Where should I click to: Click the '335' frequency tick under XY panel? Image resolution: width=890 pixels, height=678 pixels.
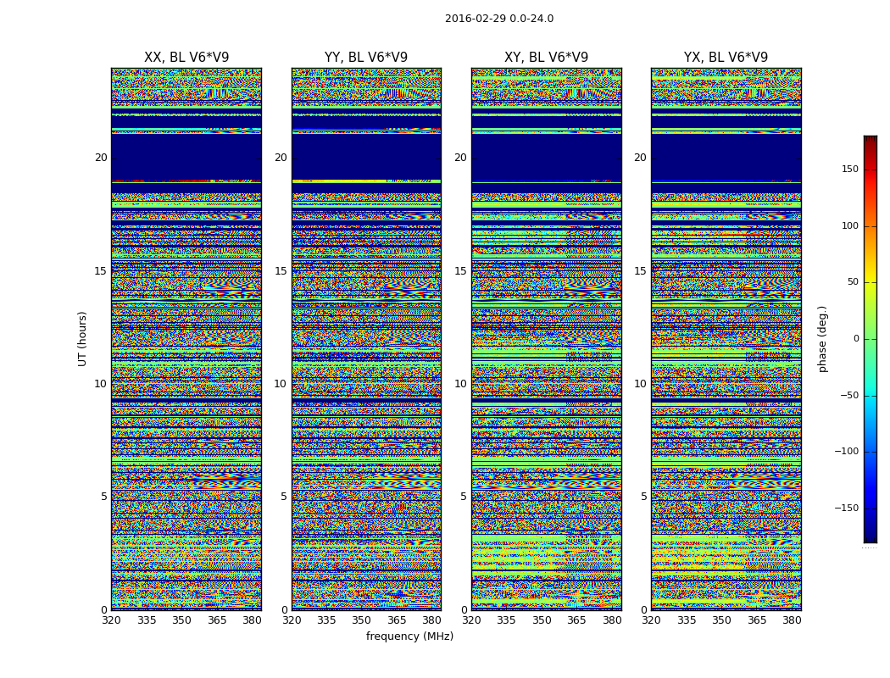(506, 620)
